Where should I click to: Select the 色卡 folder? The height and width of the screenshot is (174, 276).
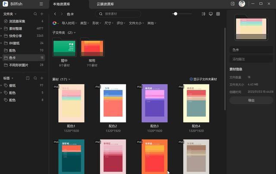click(24, 58)
